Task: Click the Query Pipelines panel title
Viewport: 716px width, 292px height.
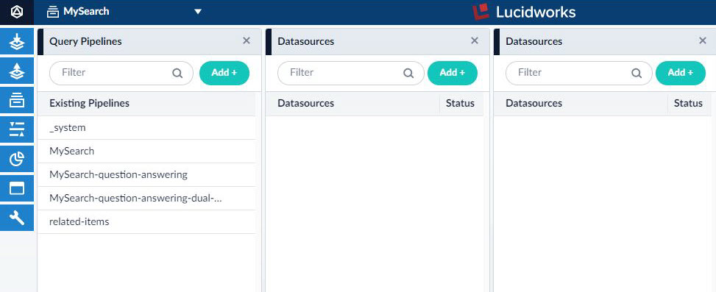Action: click(x=86, y=41)
